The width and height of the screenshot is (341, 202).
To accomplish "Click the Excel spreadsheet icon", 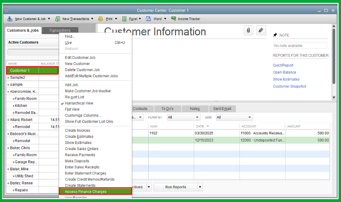I will (124, 19).
